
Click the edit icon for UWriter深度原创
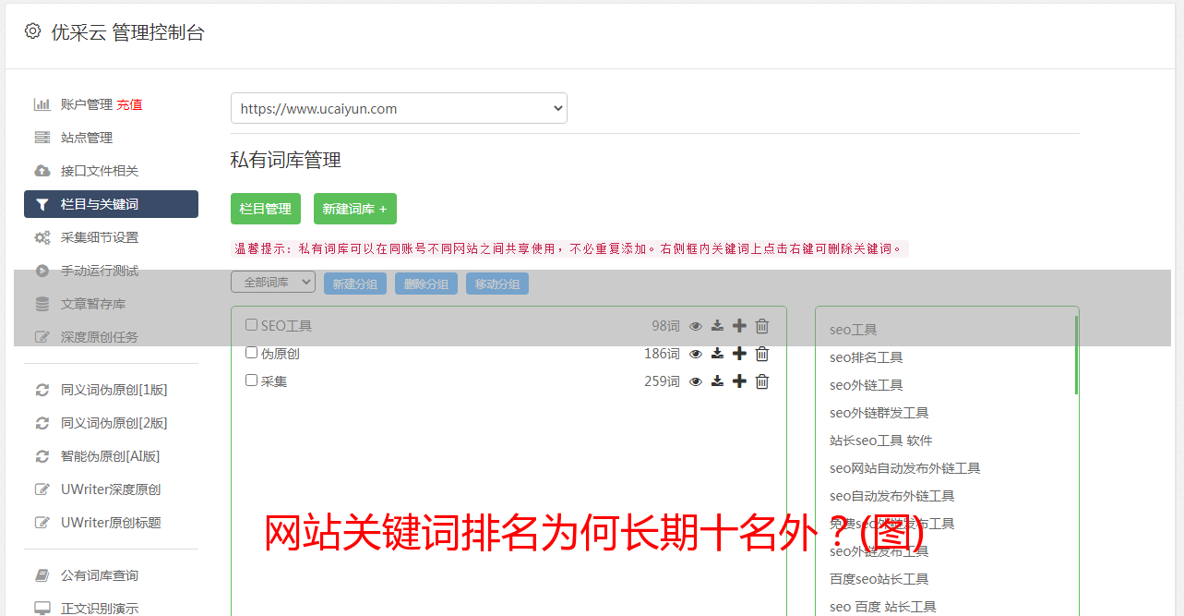(x=42, y=489)
